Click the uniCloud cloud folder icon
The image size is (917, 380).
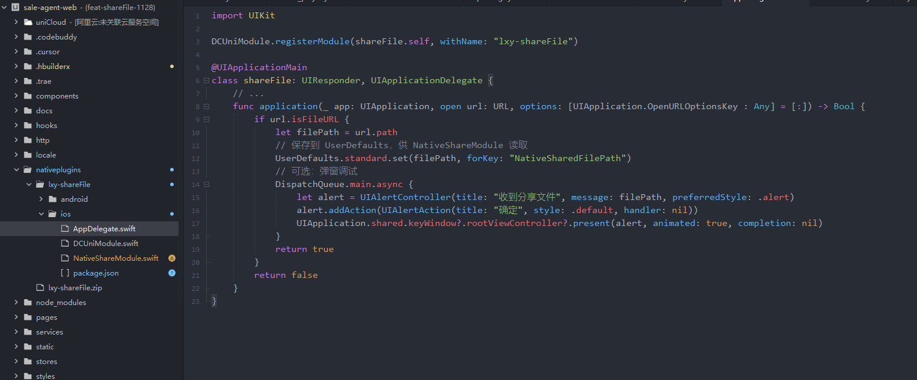click(27, 22)
